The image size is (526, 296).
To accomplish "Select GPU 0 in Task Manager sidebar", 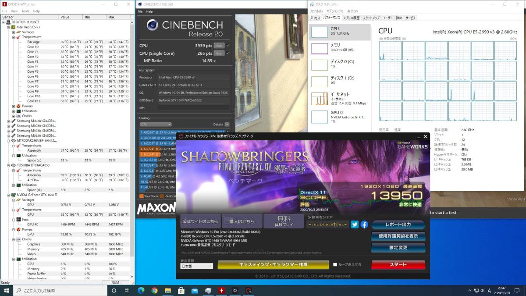I will point(340,116).
